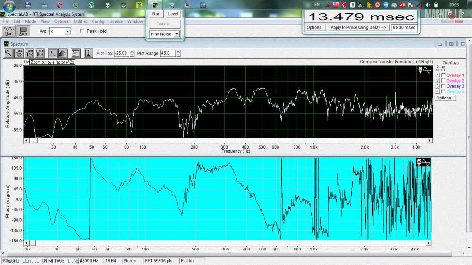Select the magnifier zoom tool in Spectrum toolbar
Viewport: 472px width, 265px height.
[x=8, y=53]
